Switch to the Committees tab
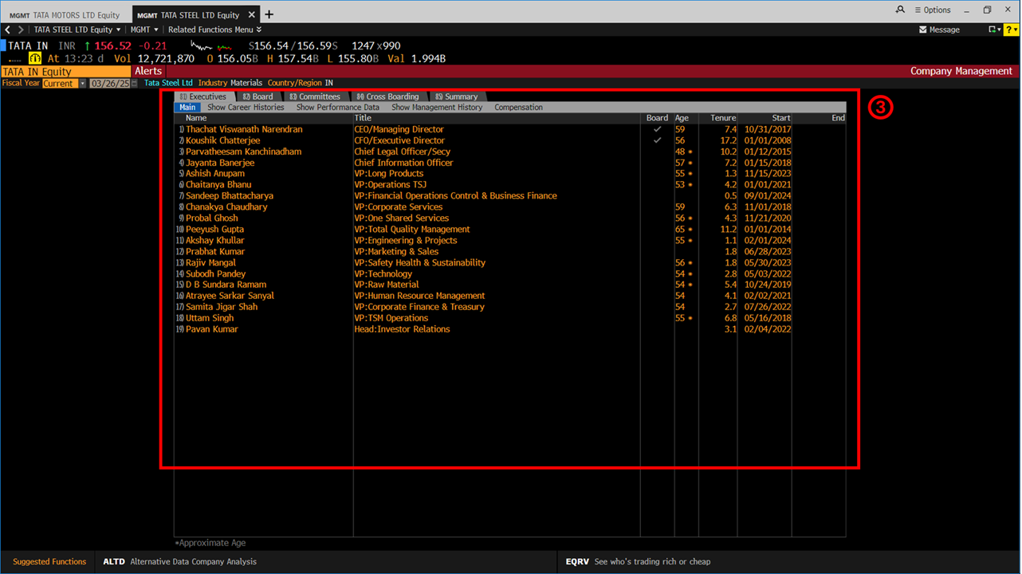The width and height of the screenshot is (1022, 574). tap(315, 96)
